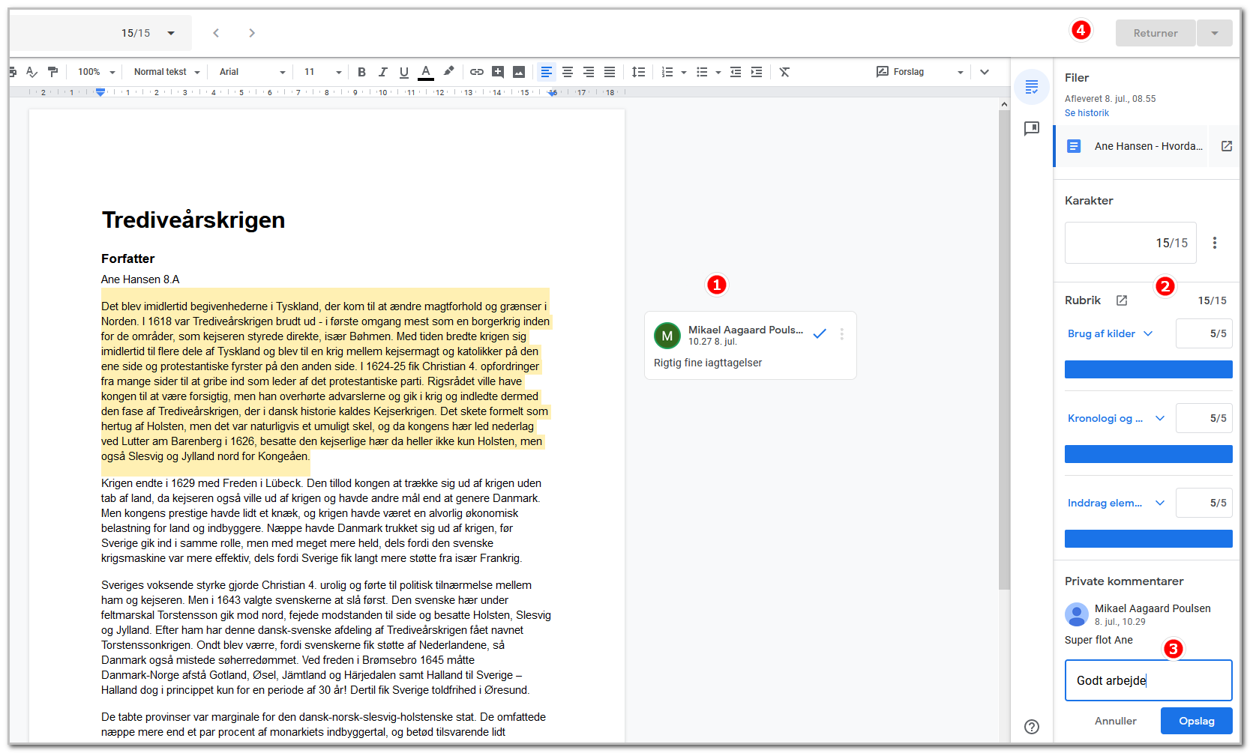Screen dimensions: 1250x753
Task: Add a comment via toolbar icon
Action: [498, 72]
